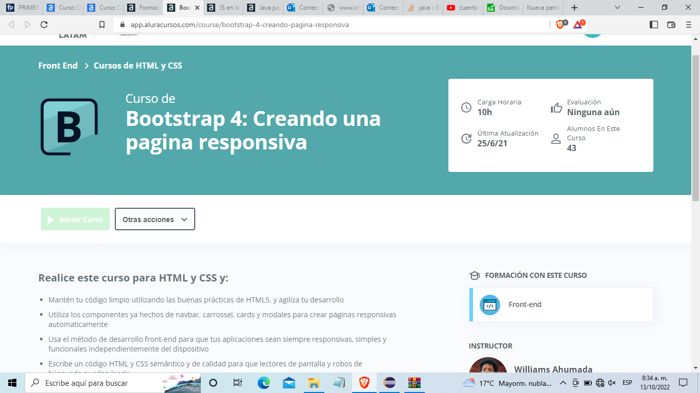
Task: Switch to the Downlo Selenium tab
Action: (503, 8)
